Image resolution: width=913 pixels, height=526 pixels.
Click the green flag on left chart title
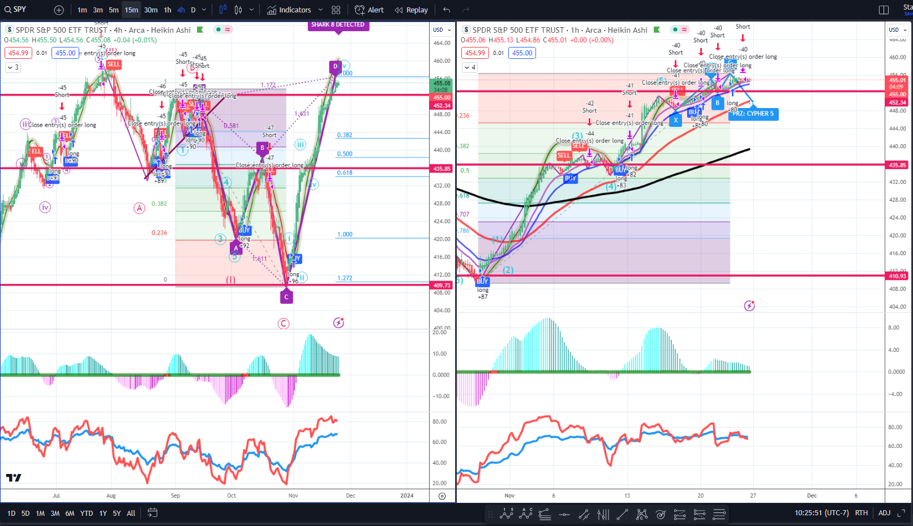pyautogui.click(x=200, y=30)
